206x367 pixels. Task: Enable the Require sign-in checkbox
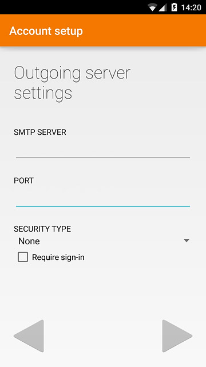[x=23, y=257]
